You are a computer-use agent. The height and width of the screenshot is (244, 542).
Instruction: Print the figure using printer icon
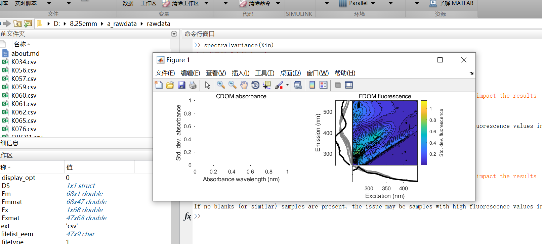(193, 85)
